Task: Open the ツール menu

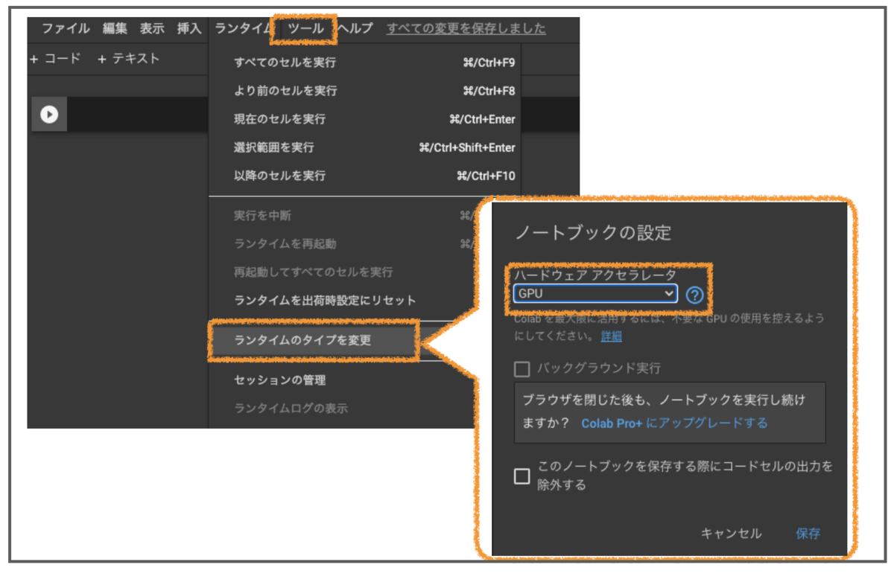Action: tap(305, 28)
